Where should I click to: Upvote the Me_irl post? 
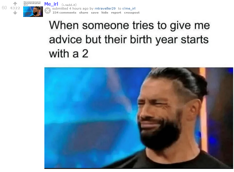coord(15,4)
